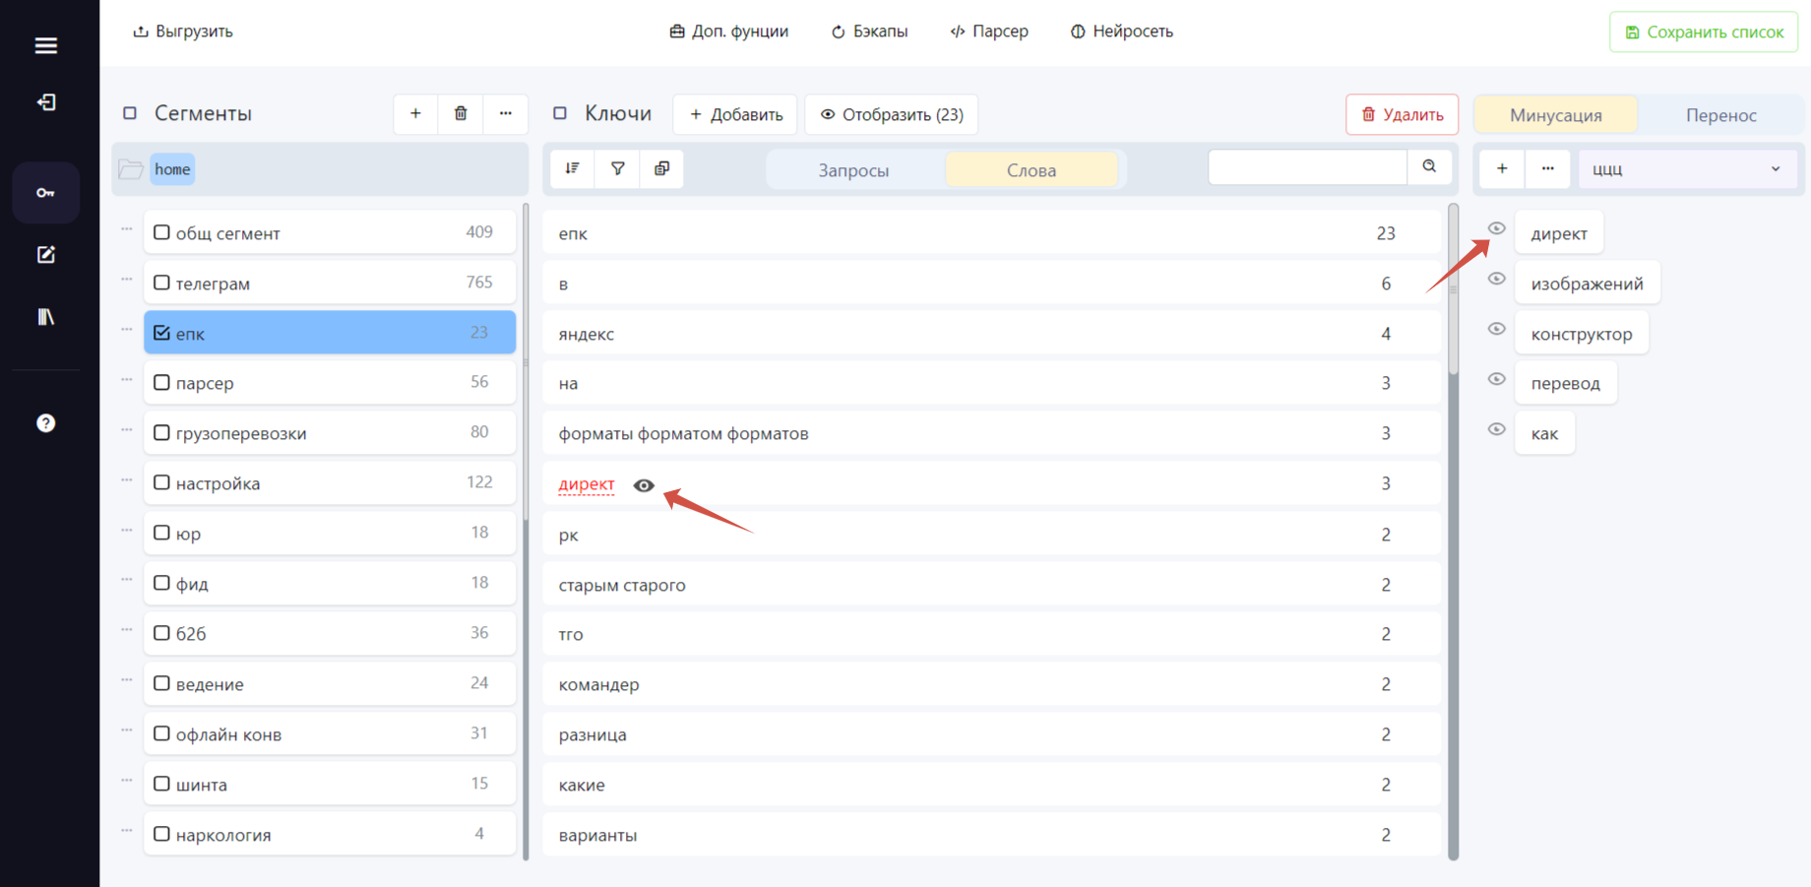Toggle eye icon next to изображений
The height and width of the screenshot is (887, 1811).
1496,279
